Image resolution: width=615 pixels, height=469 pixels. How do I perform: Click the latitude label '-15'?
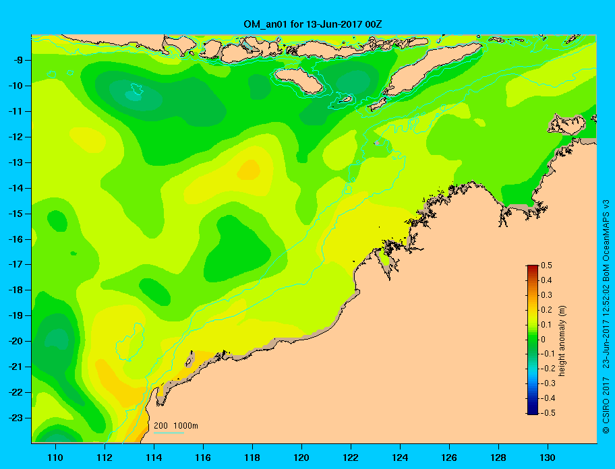pyautogui.click(x=14, y=214)
